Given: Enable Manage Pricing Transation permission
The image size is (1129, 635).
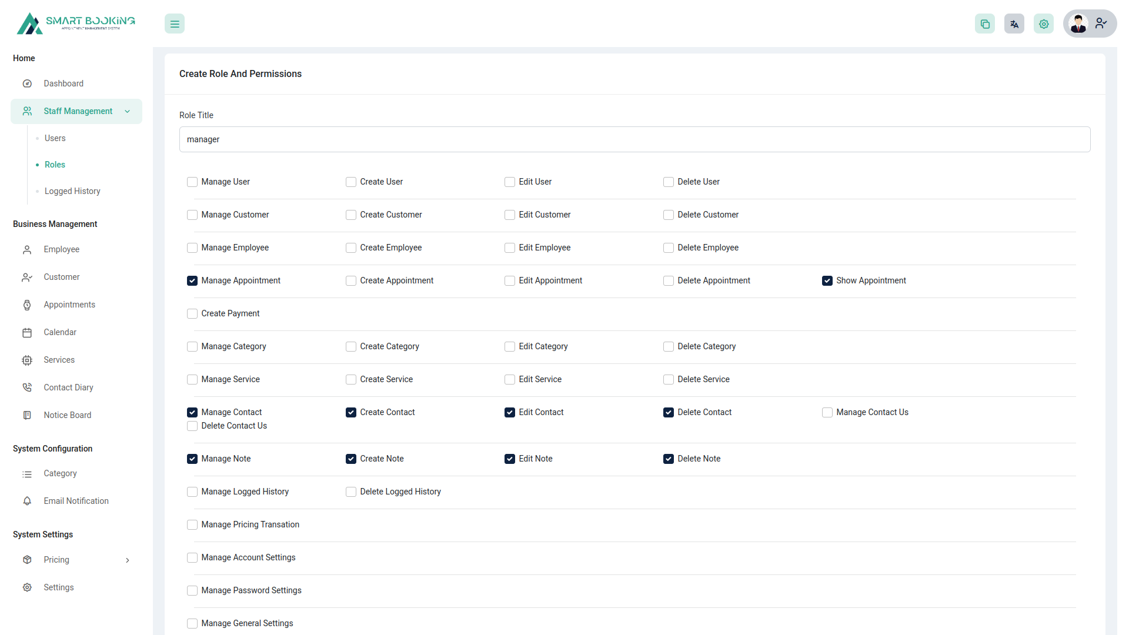Looking at the screenshot, I should pos(192,524).
